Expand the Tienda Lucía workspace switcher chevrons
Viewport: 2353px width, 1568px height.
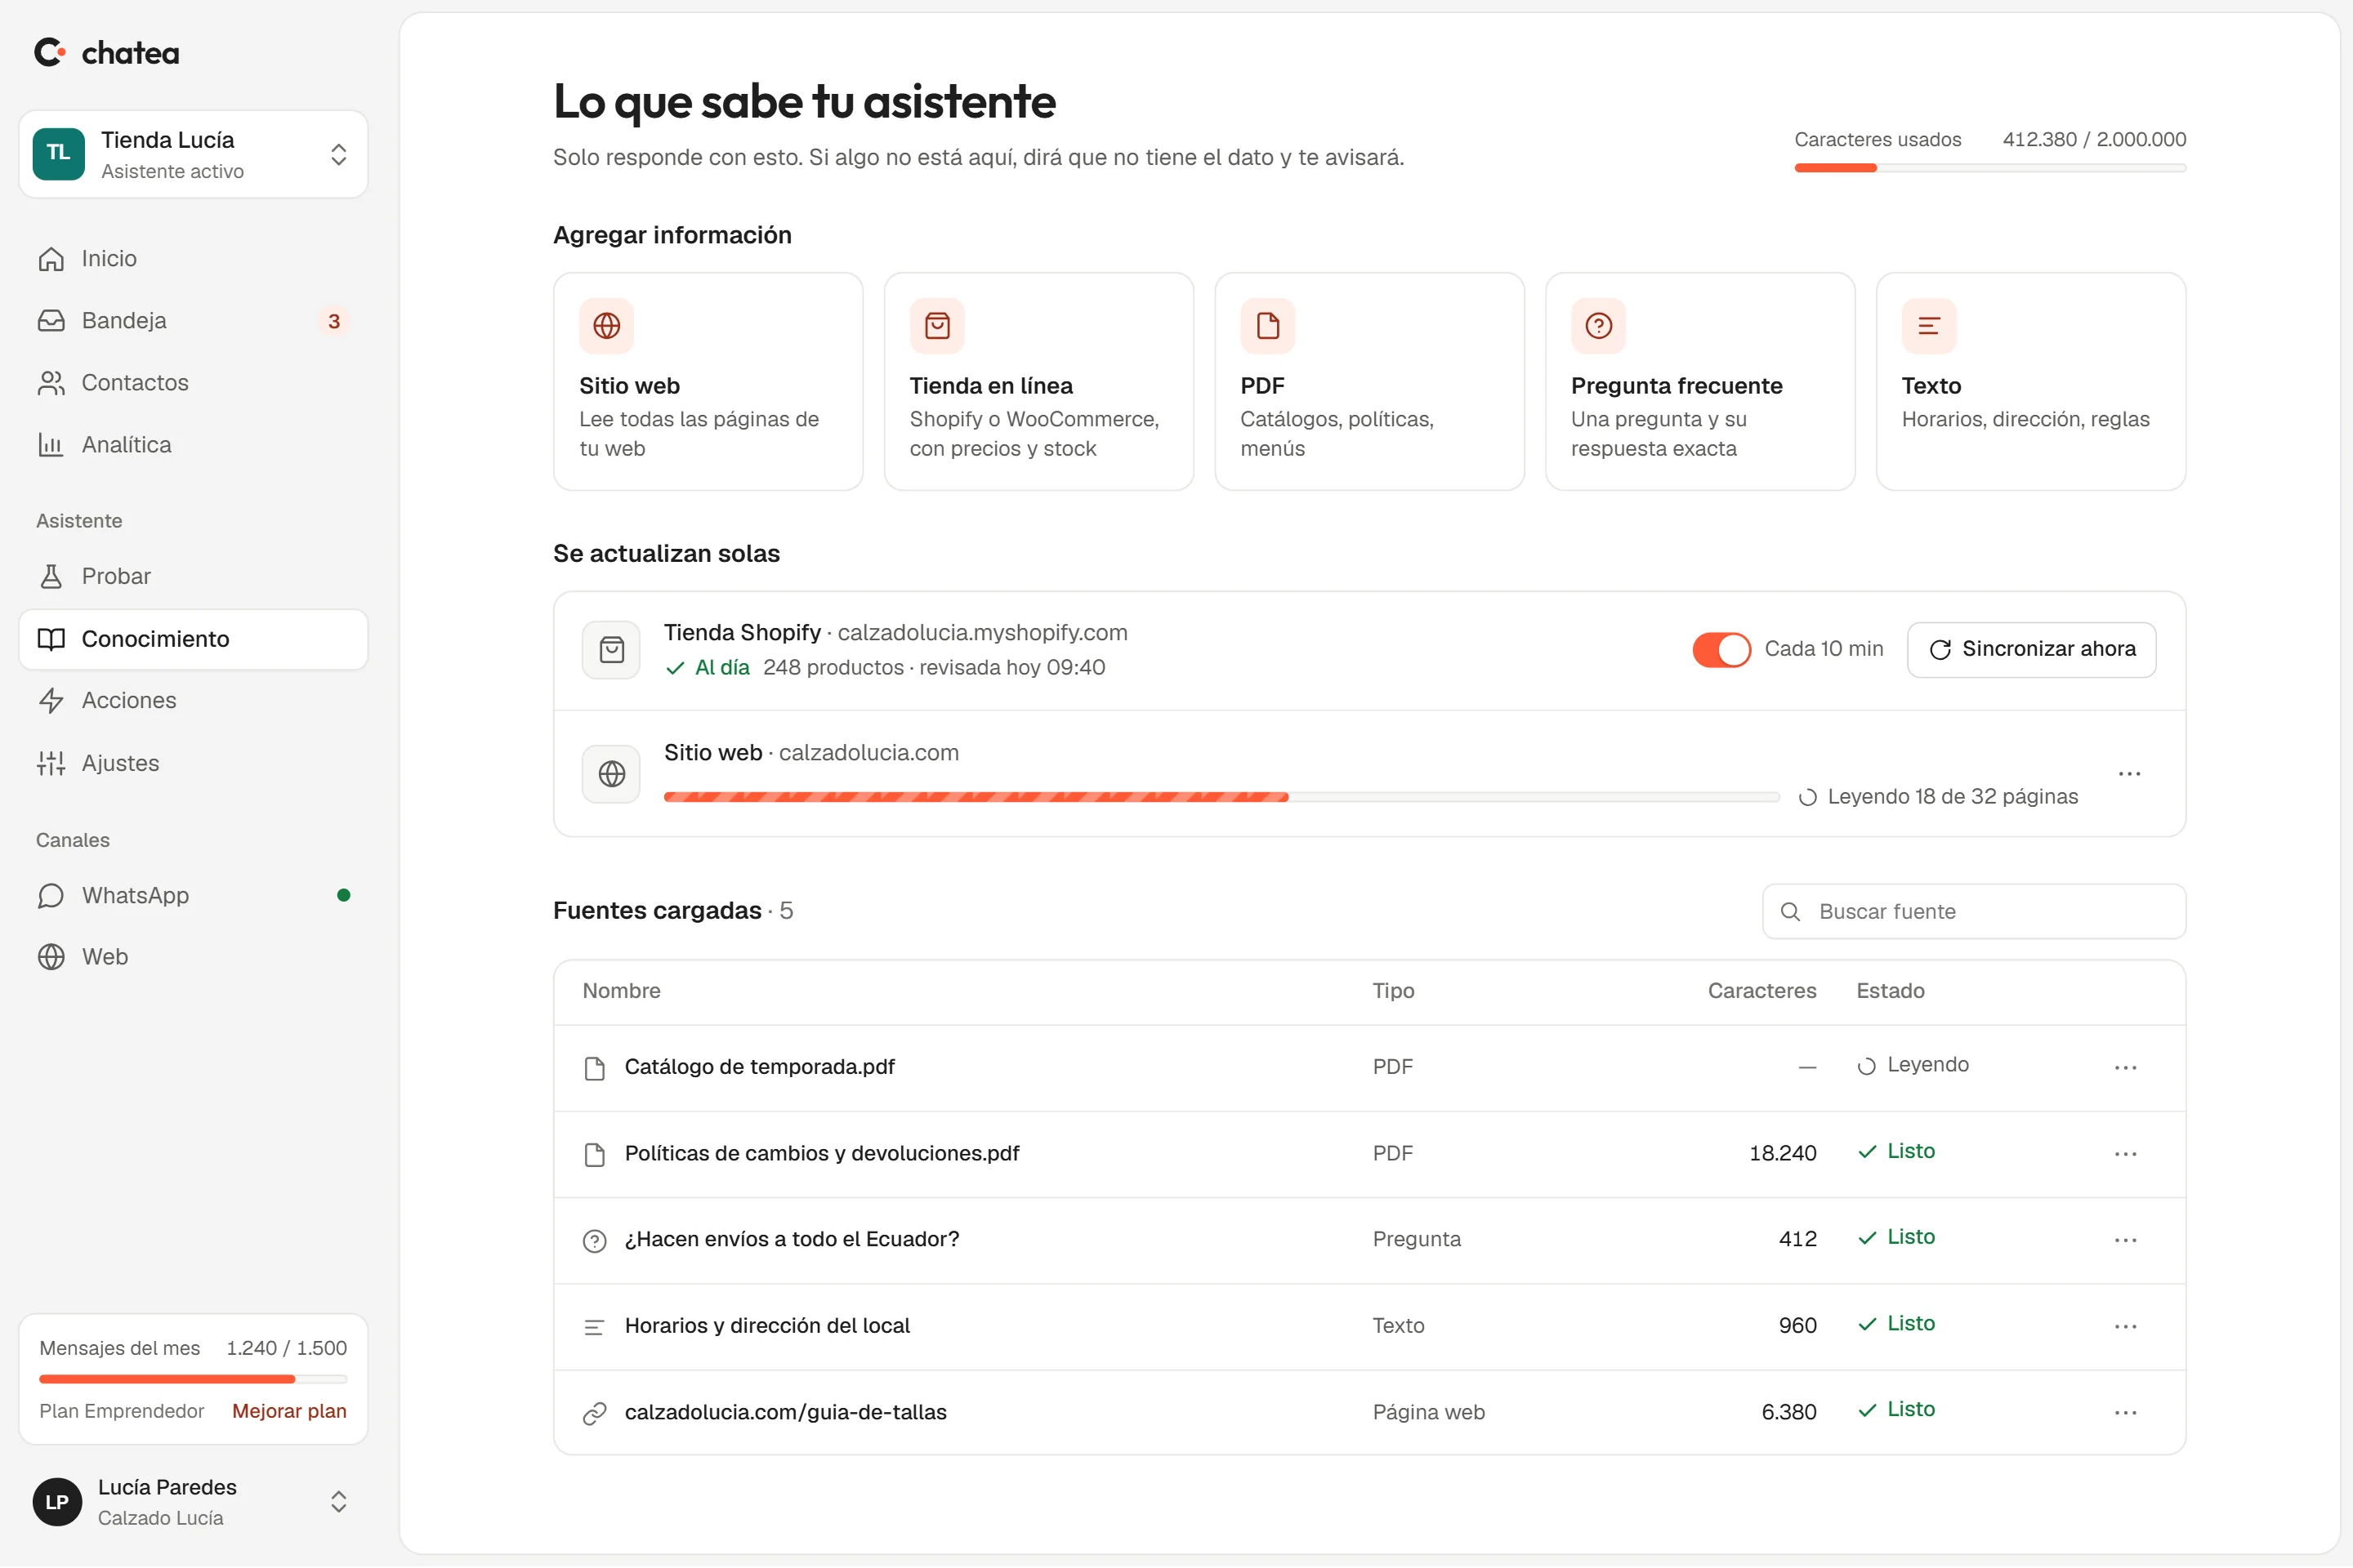[x=338, y=154]
